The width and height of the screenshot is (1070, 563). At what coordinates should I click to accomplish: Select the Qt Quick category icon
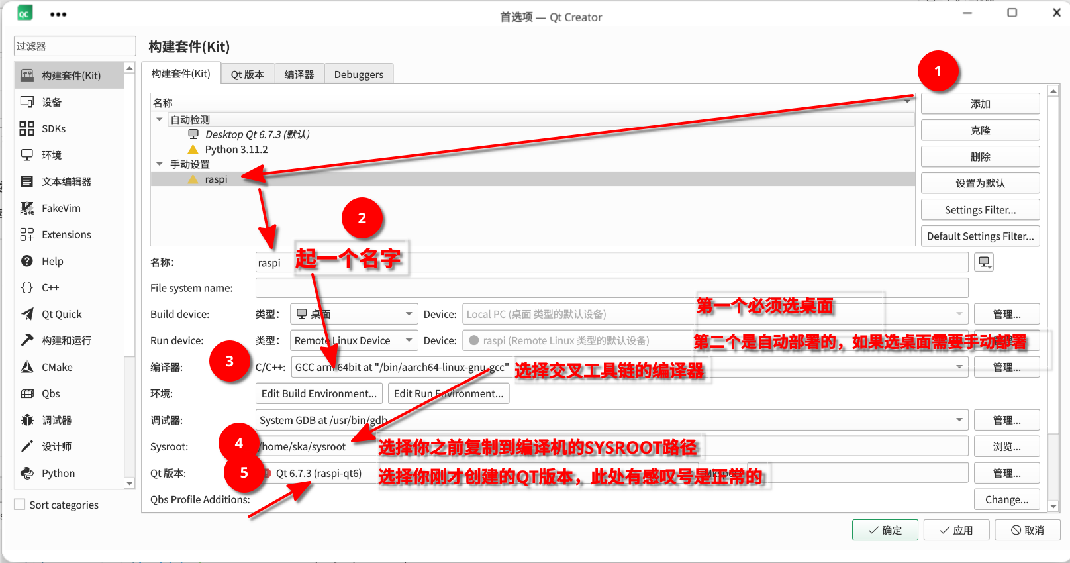point(27,314)
